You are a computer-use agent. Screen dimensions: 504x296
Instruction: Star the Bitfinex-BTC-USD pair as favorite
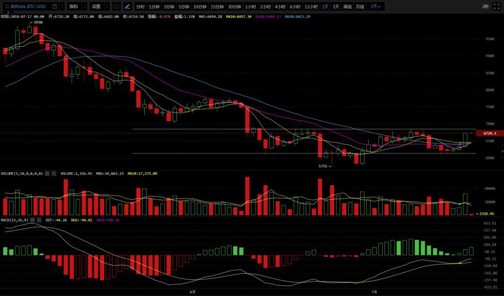[7, 7]
